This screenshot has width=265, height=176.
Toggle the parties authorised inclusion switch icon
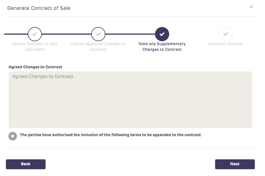click(13, 136)
